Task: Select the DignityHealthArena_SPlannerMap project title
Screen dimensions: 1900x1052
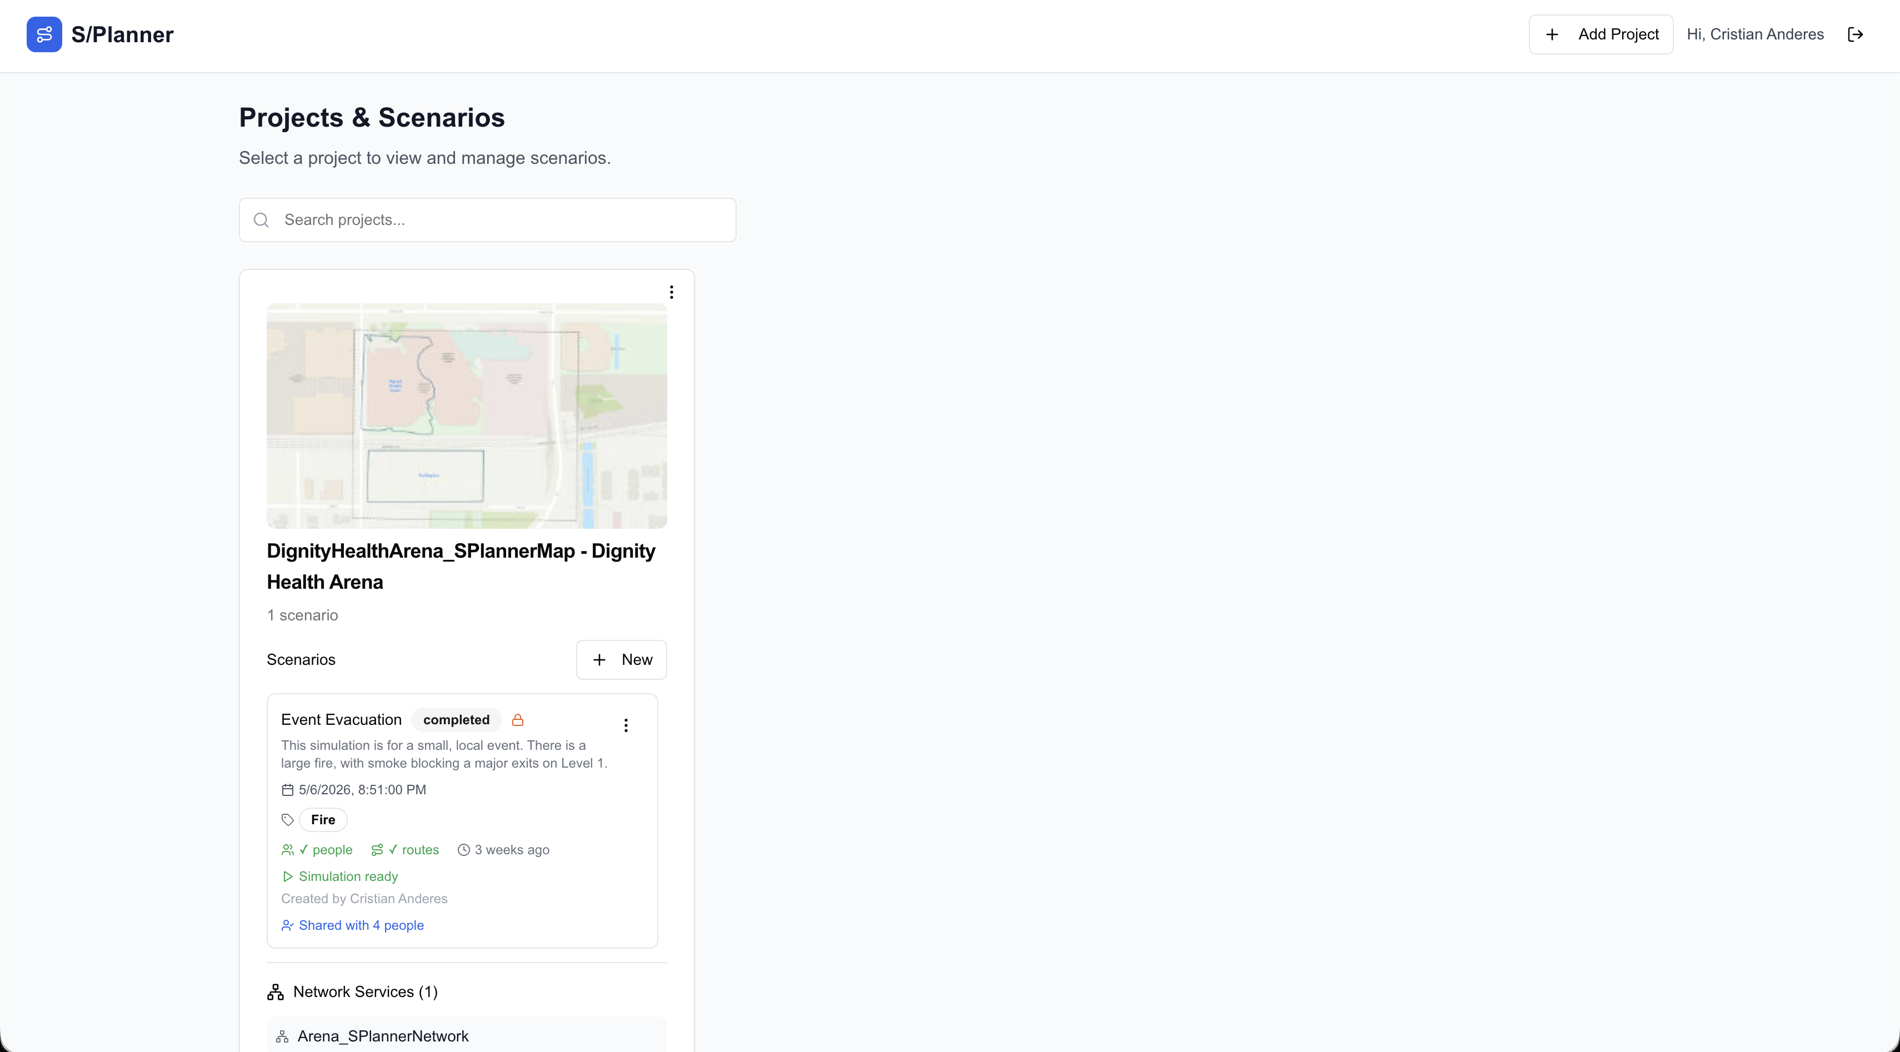Action: pos(461,566)
